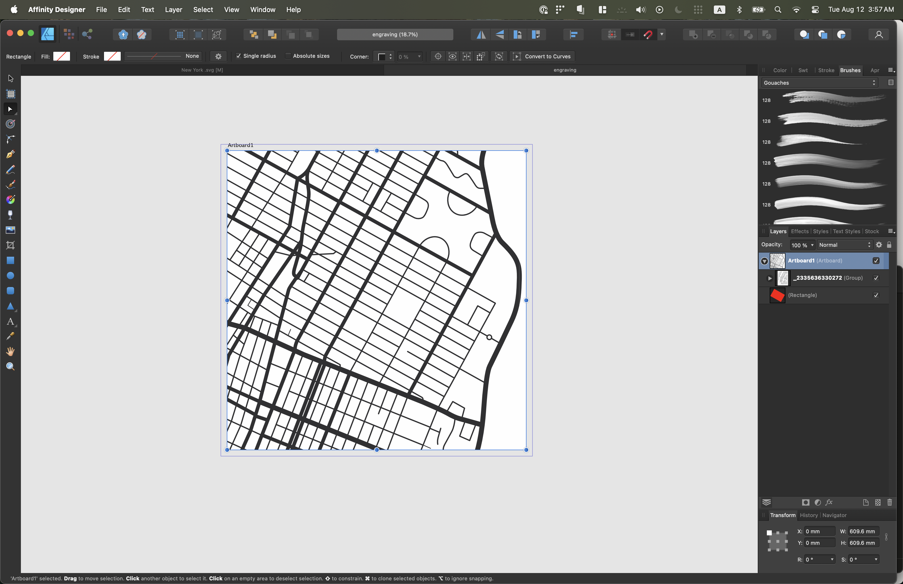Image resolution: width=903 pixels, height=584 pixels.
Task: Open the Layer menu
Action: click(x=173, y=9)
